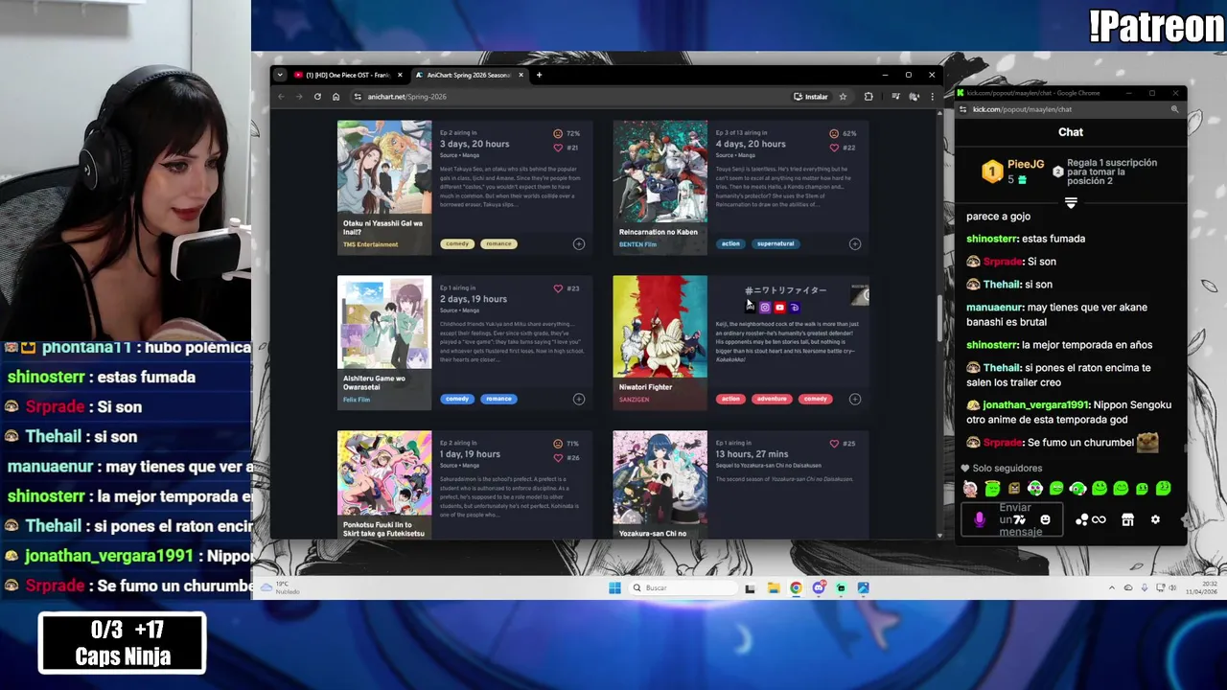Open Chrome extensions puzzle icon
This screenshot has width=1227, height=690.
coord(868,97)
